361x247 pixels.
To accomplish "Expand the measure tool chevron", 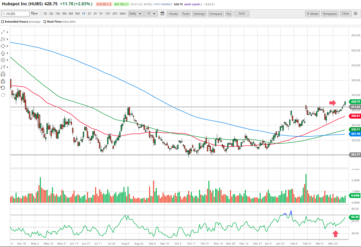I will pos(7,67).
